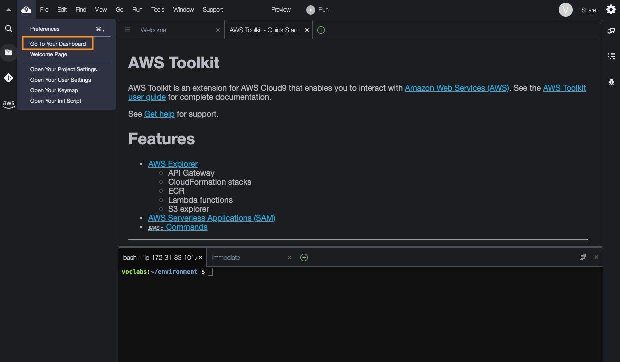Close the Immediate tab
The image size is (620, 362).
[x=289, y=258]
